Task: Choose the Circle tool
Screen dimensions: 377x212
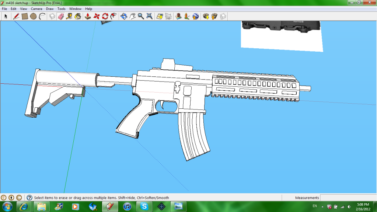Action: coord(34,16)
